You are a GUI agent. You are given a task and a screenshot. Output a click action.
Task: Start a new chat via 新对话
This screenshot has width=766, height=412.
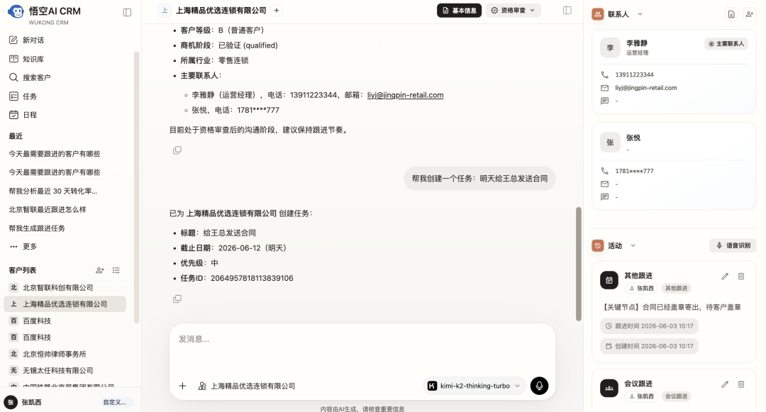click(27, 40)
